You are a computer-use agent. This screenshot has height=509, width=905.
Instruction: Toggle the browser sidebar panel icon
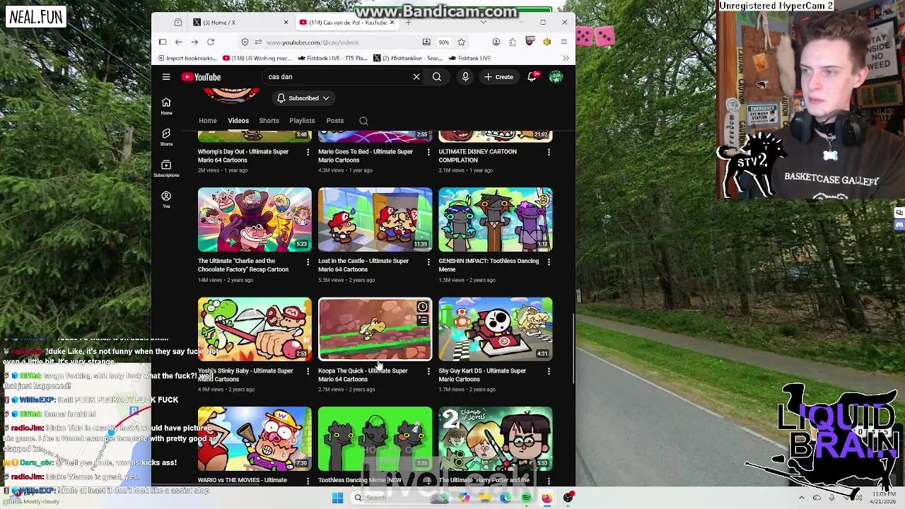163,42
